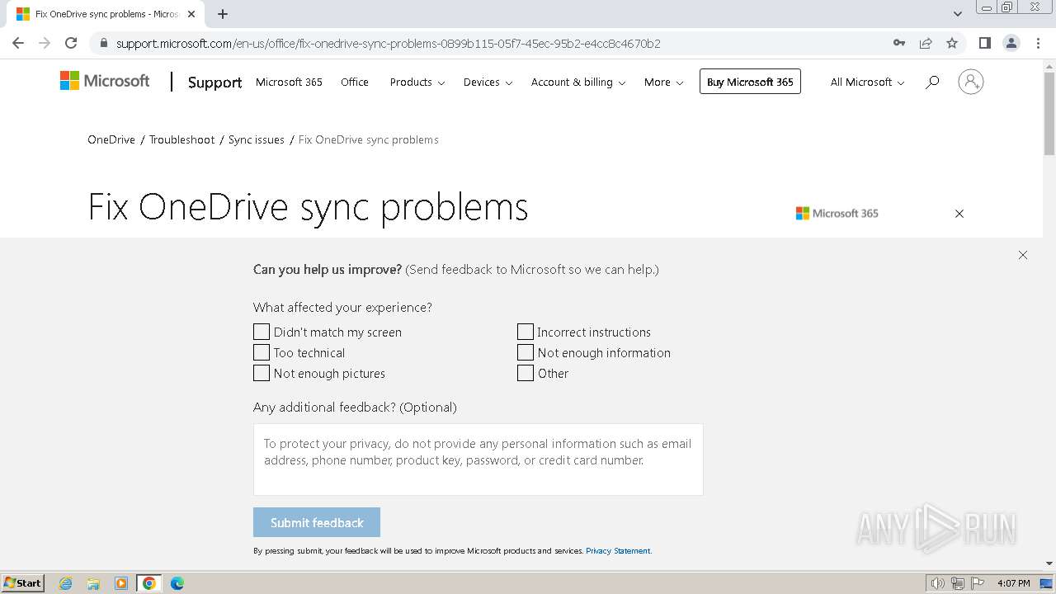Screen dimensions: 1056x594
Task: Open Microsoft Edge from taskbar
Action: tap(177, 583)
